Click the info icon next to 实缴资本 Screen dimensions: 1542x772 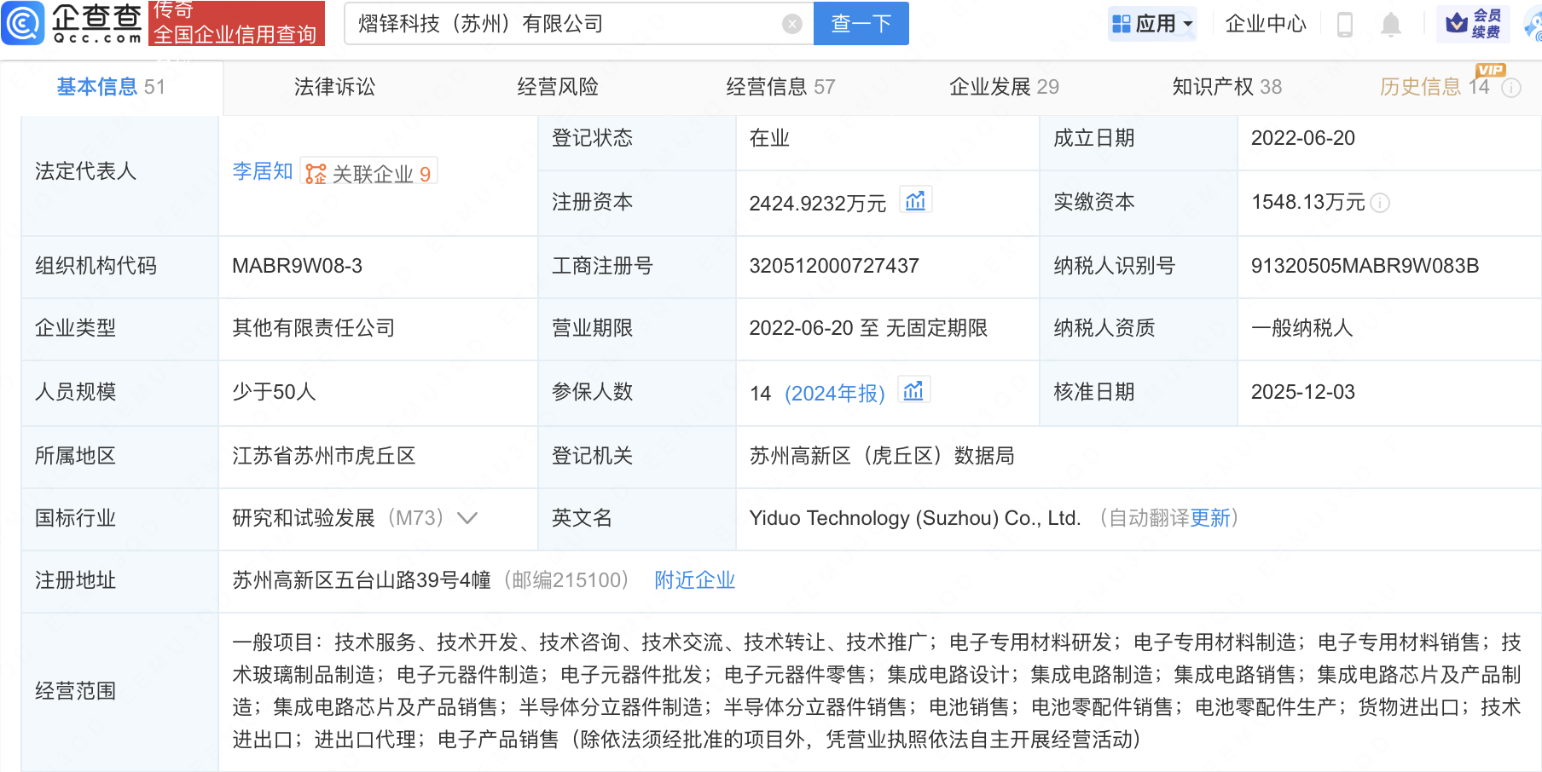pos(1382,203)
